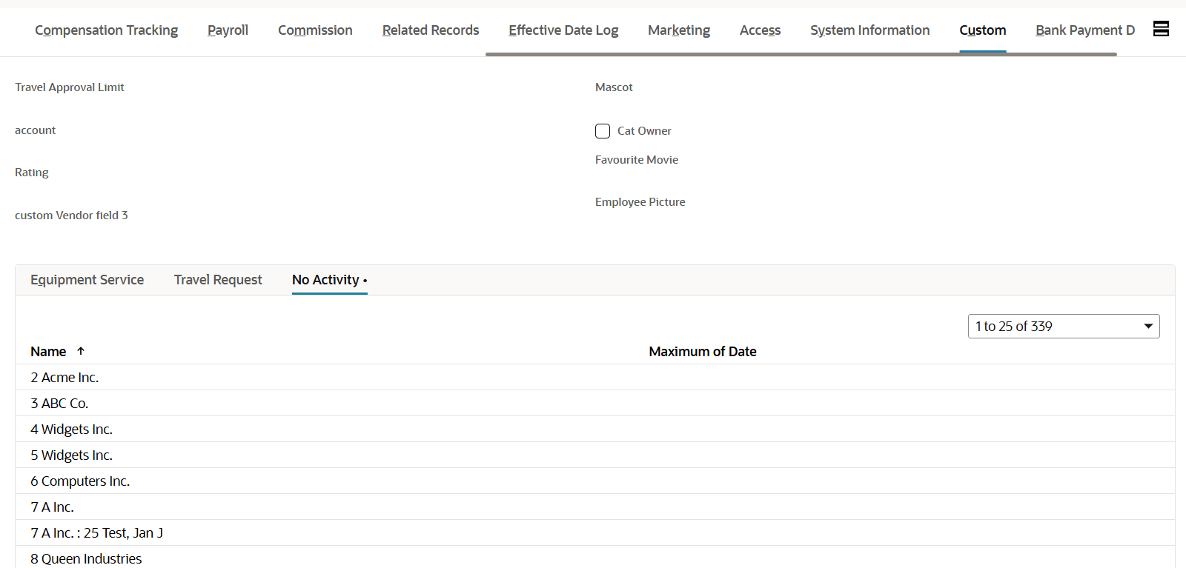Select row 3 ABC Co.
1186x568 pixels.
coord(595,404)
